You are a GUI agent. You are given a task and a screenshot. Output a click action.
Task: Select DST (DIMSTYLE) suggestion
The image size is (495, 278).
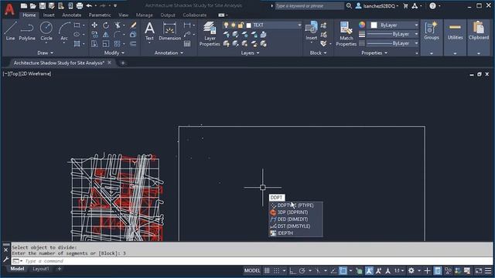[295, 226]
